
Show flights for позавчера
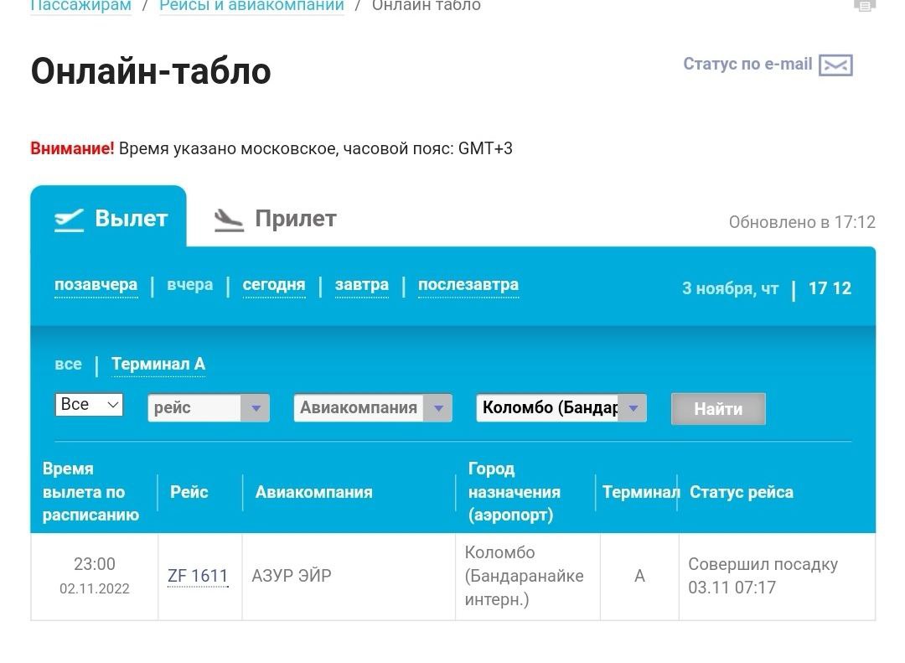coord(96,285)
